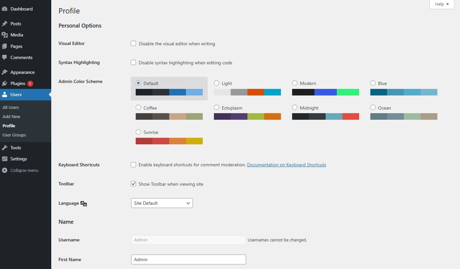Image resolution: width=460 pixels, height=269 pixels.
Task: Click the Plugins plug icon
Action: (x=5, y=83)
